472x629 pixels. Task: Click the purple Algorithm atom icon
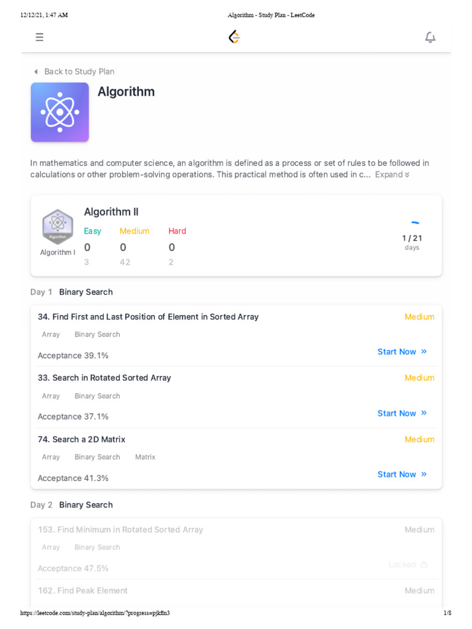(x=60, y=112)
